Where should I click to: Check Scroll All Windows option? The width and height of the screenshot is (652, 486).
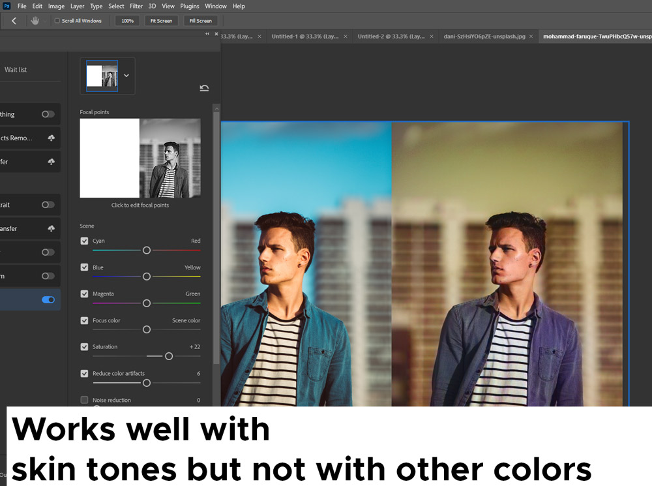tap(57, 21)
